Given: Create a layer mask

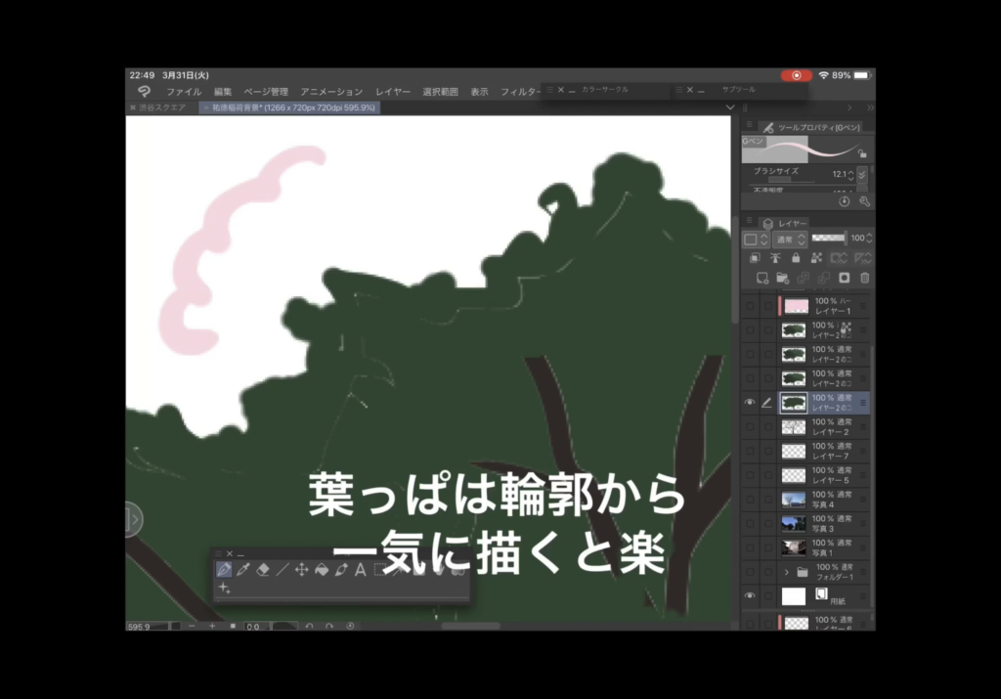Looking at the screenshot, I should click(x=844, y=278).
